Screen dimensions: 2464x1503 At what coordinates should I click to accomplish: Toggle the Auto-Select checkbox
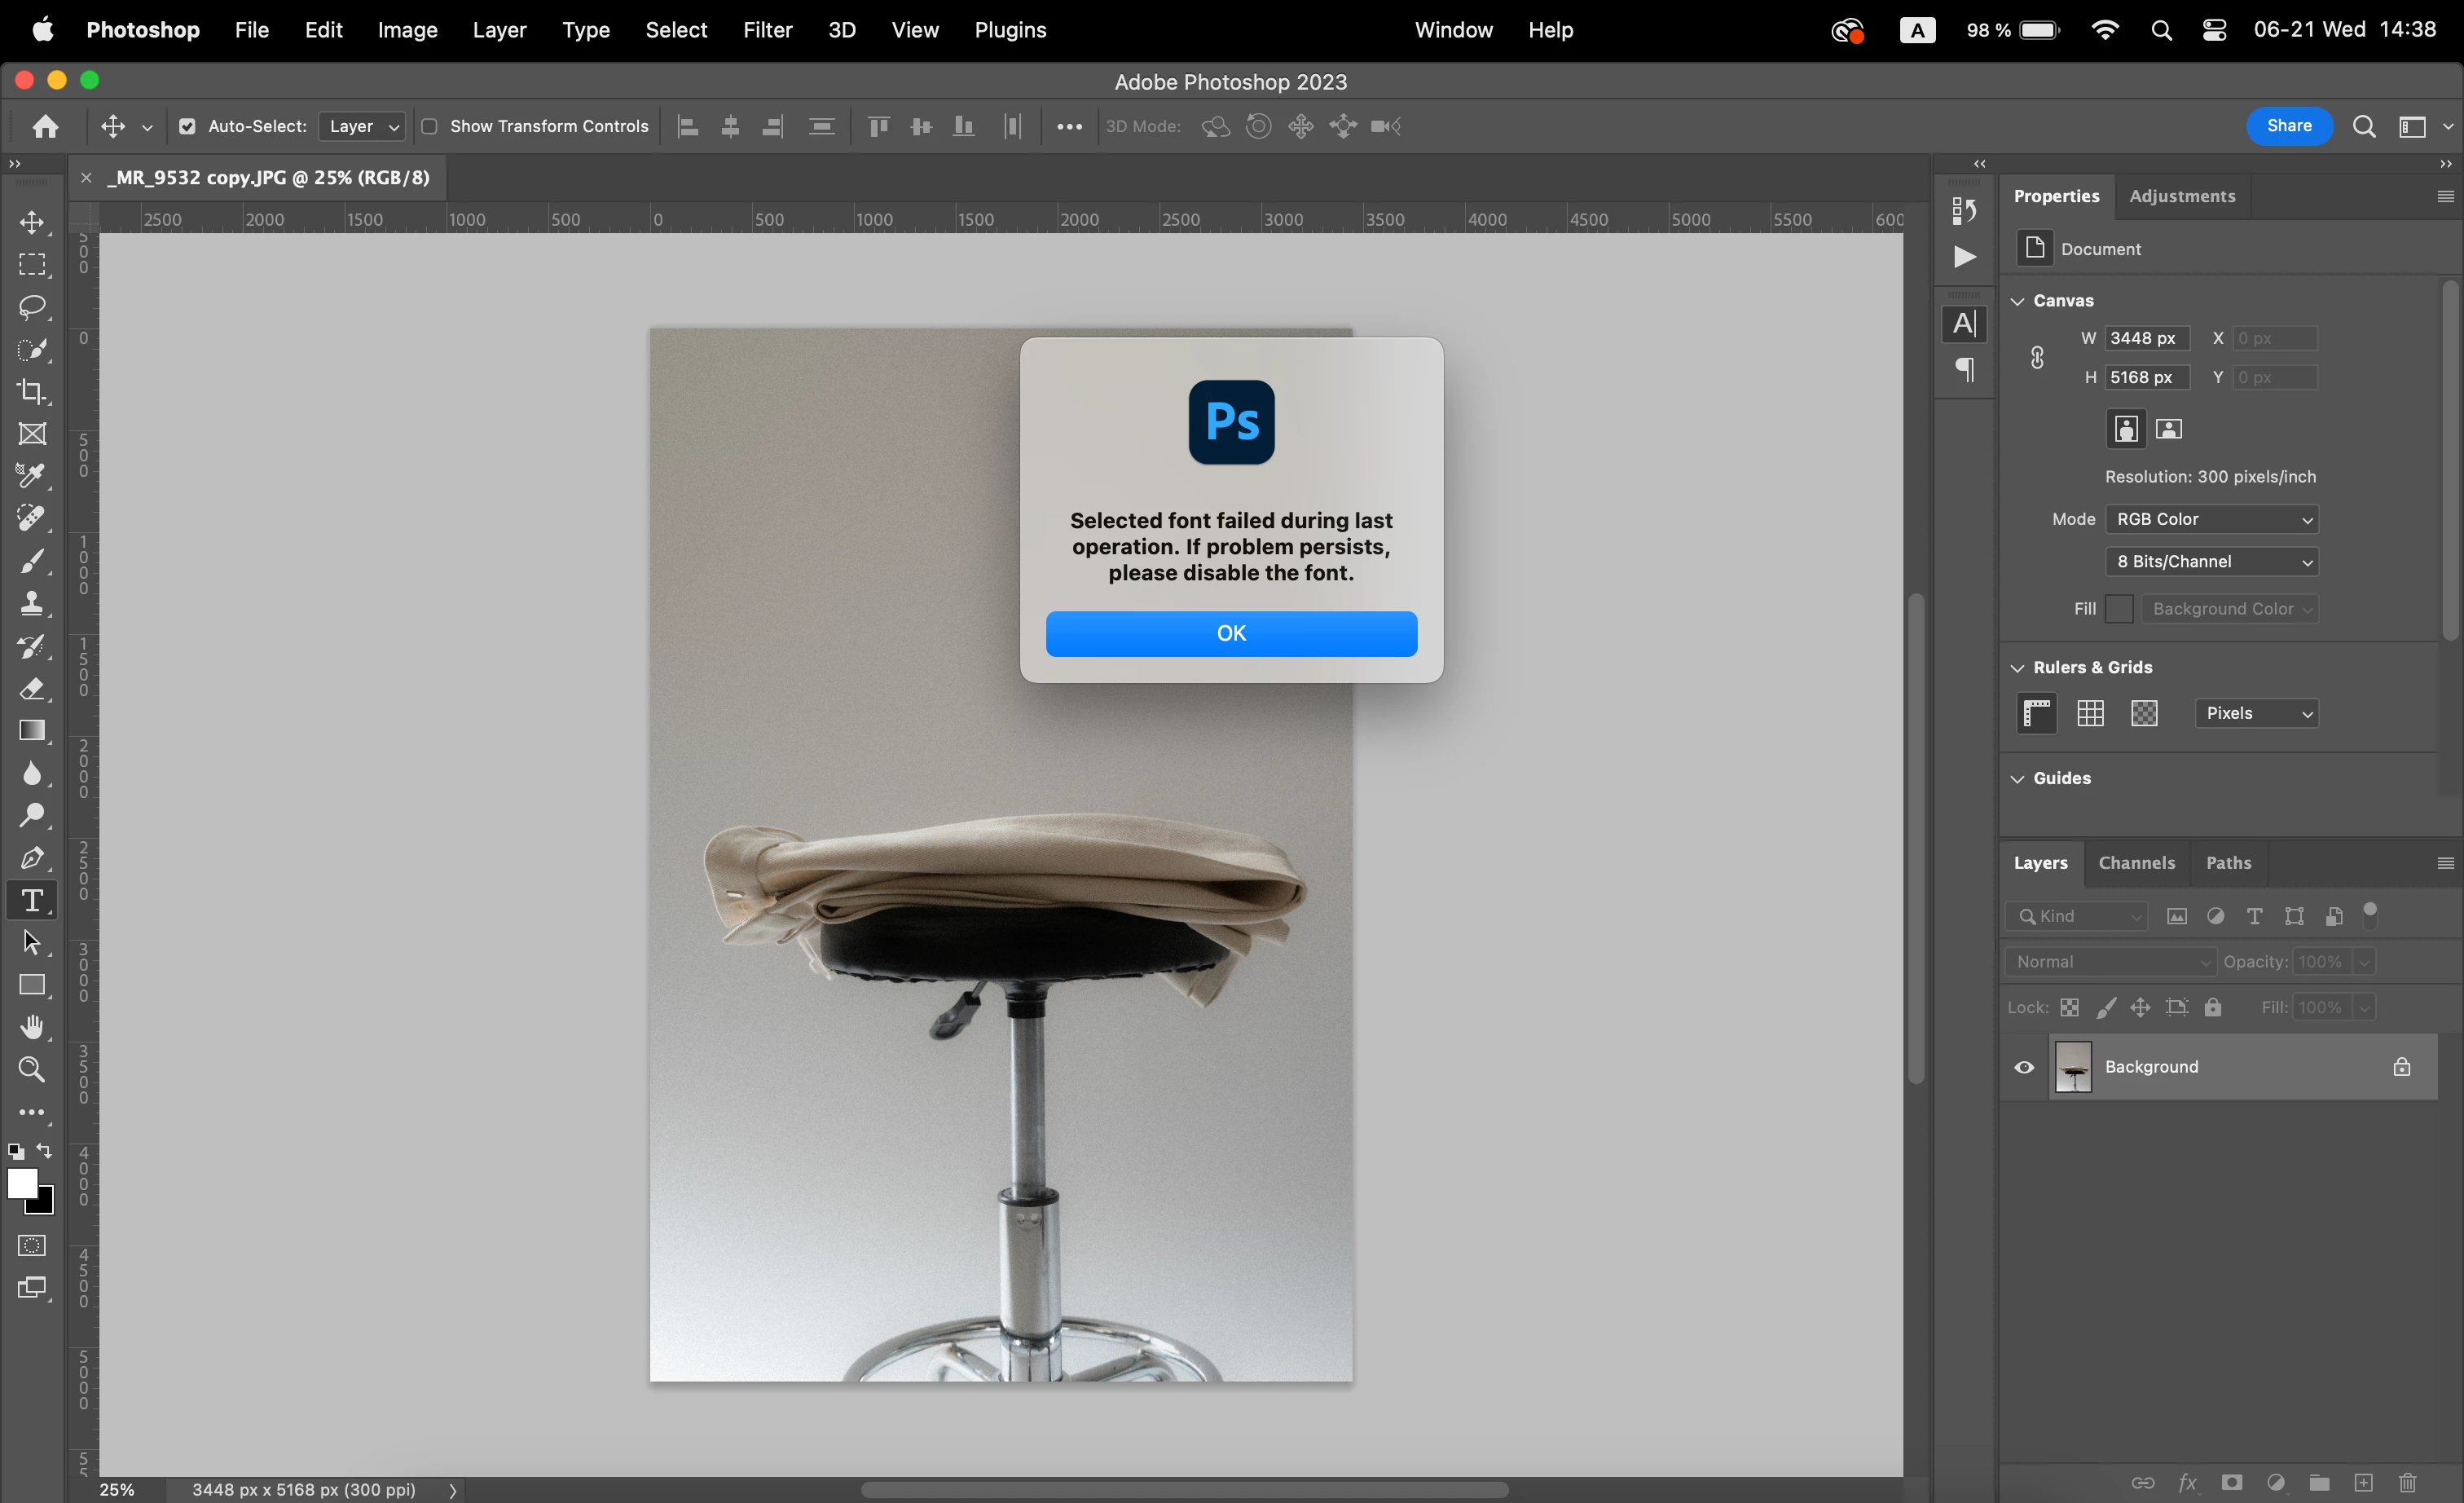pyautogui.click(x=187, y=126)
